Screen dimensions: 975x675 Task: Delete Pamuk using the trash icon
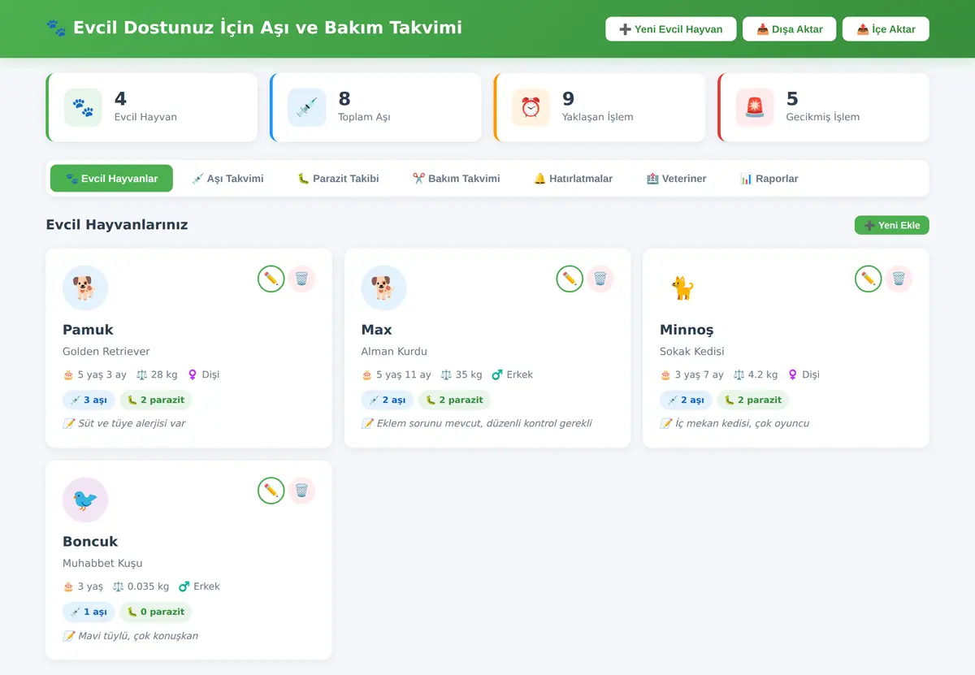point(301,279)
